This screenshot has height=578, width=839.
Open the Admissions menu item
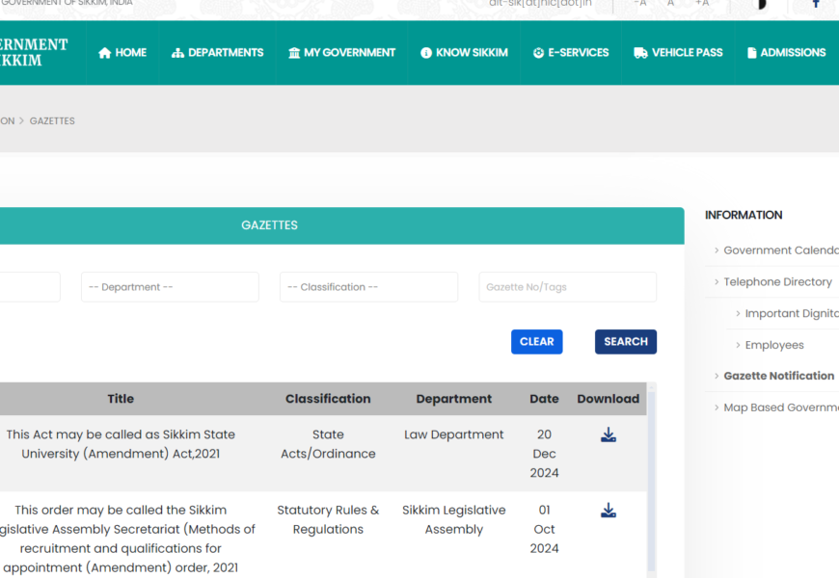click(786, 53)
